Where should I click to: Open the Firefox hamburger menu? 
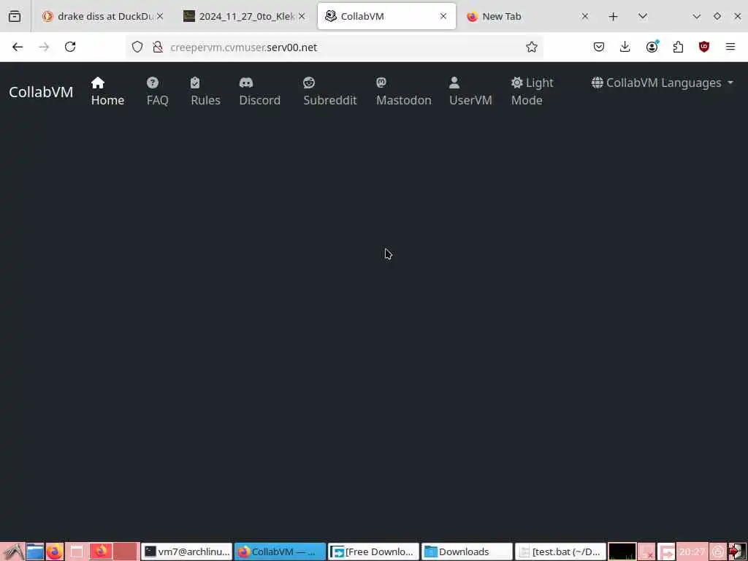730,47
